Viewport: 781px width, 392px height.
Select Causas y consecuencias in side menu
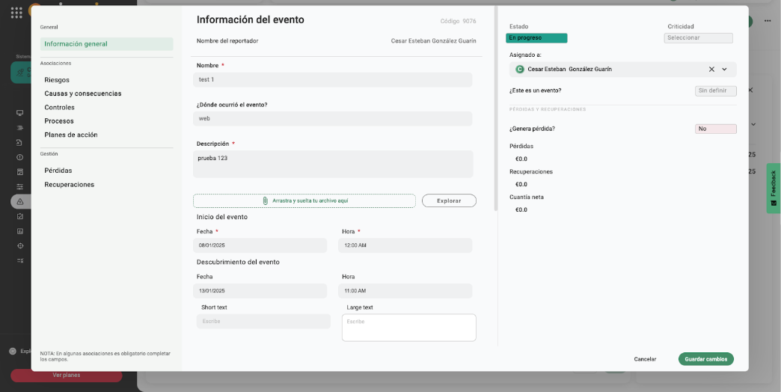[x=82, y=94]
